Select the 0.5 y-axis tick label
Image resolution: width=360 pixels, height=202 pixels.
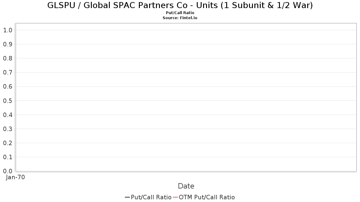point(7,101)
